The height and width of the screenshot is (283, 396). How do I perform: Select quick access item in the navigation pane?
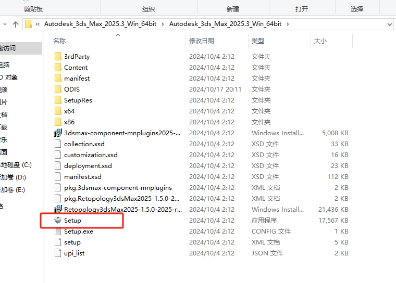click(21, 48)
